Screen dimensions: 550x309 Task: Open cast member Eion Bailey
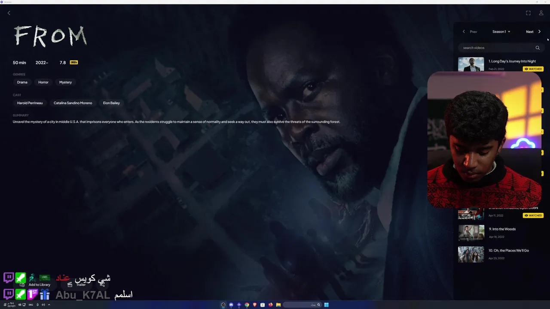coord(111,103)
